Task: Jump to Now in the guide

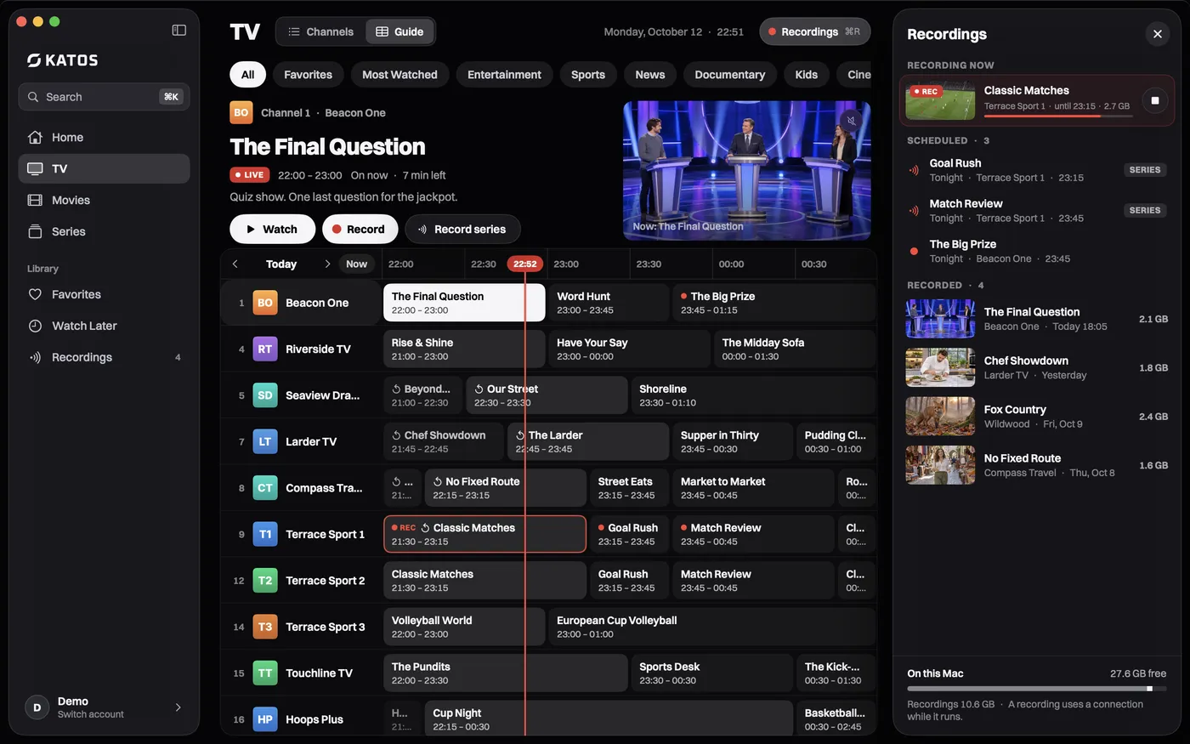Action: click(x=357, y=264)
